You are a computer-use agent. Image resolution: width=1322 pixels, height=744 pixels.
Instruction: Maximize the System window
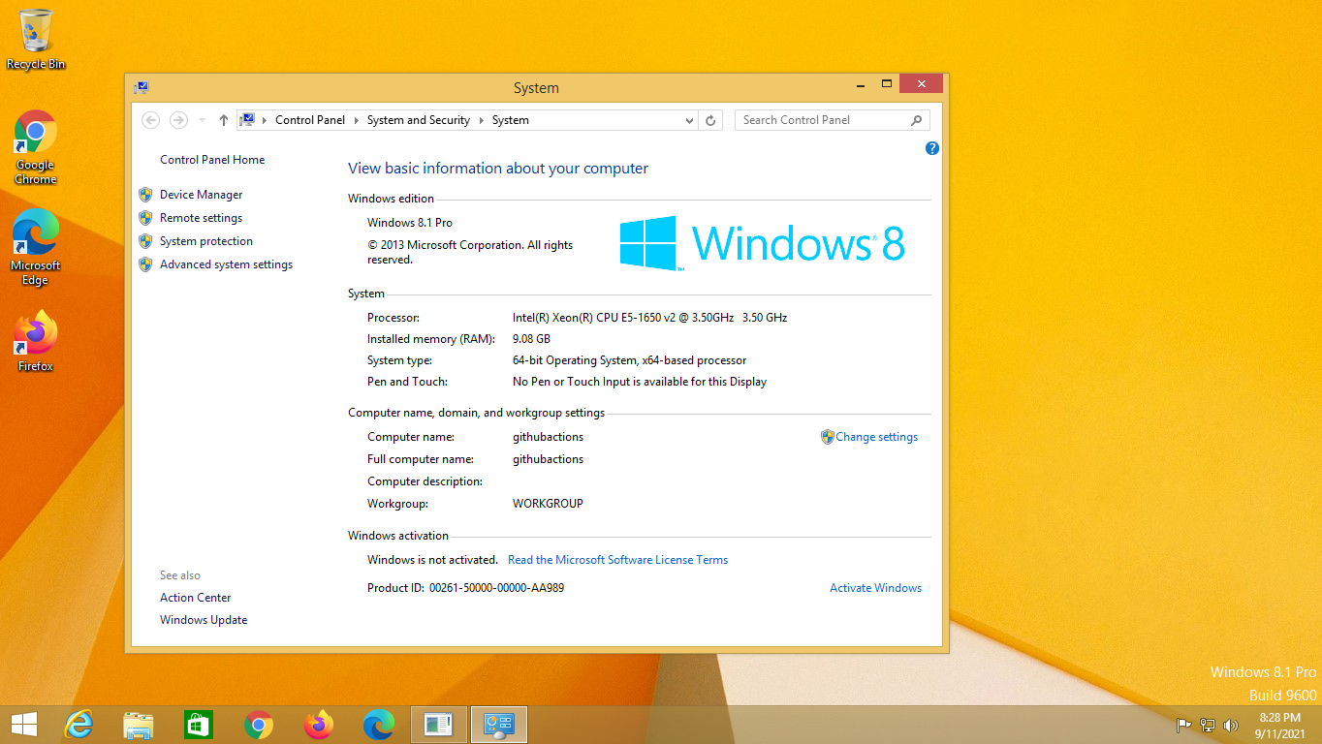(x=886, y=84)
